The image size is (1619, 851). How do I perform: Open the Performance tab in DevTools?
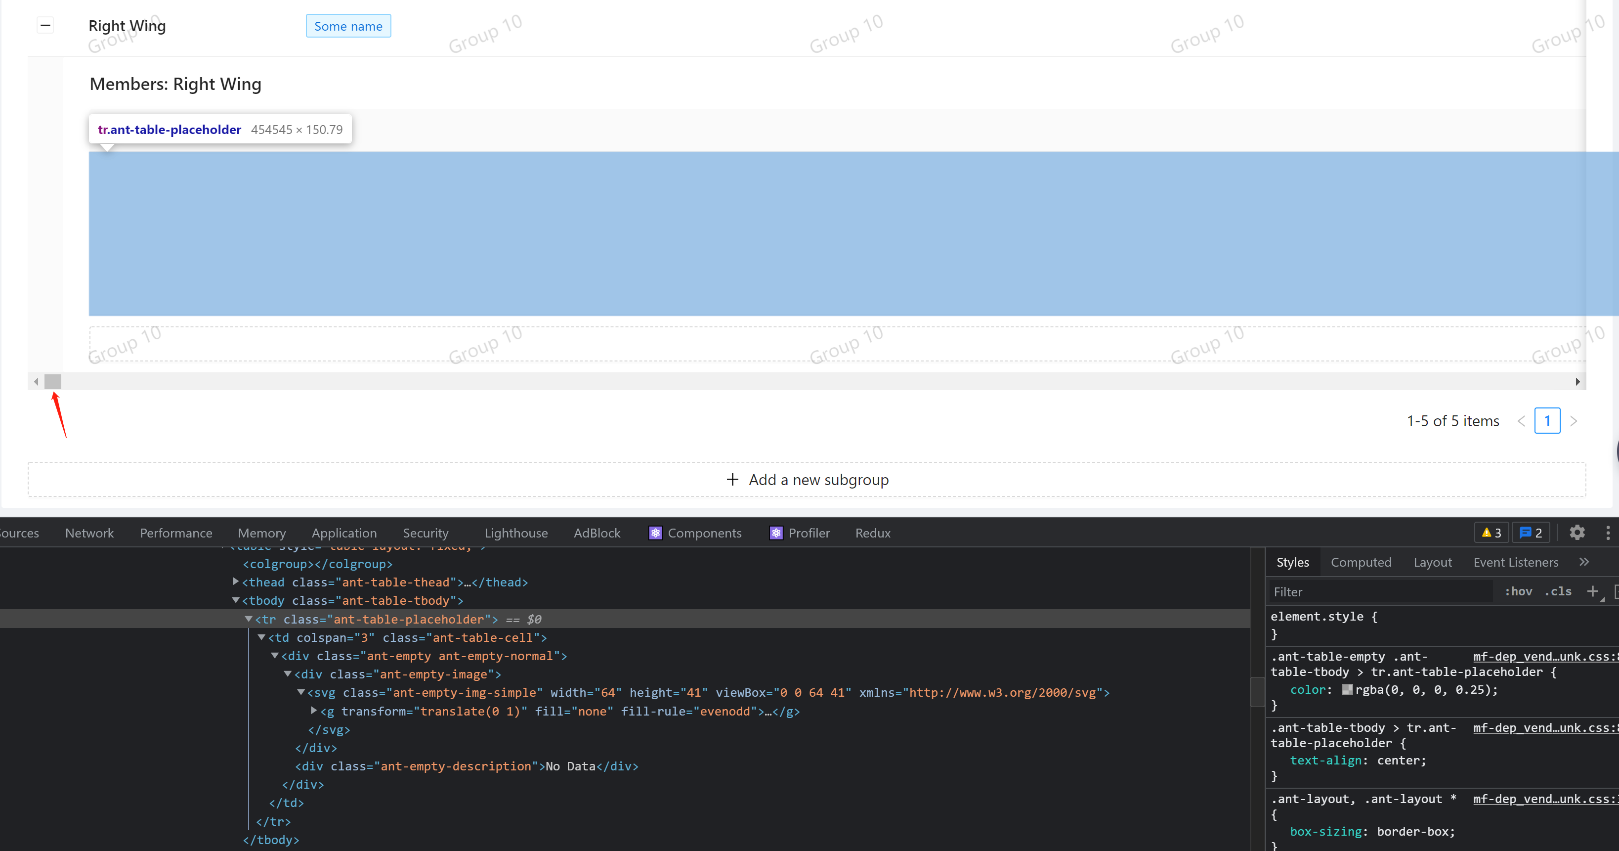tap(176, 533)
